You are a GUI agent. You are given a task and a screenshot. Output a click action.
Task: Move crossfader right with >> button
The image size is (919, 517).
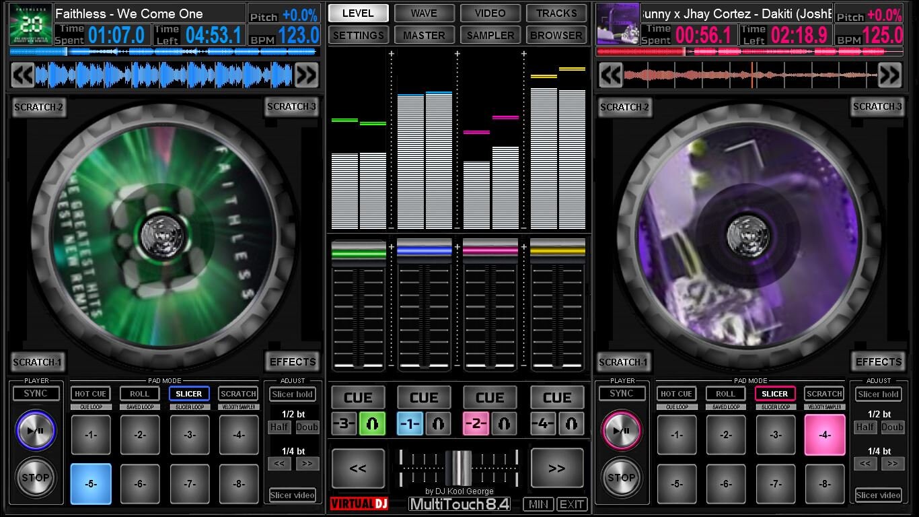point(557,469)
